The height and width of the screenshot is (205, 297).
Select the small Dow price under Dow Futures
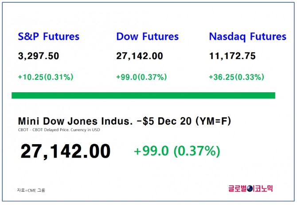tap(139, 56)
